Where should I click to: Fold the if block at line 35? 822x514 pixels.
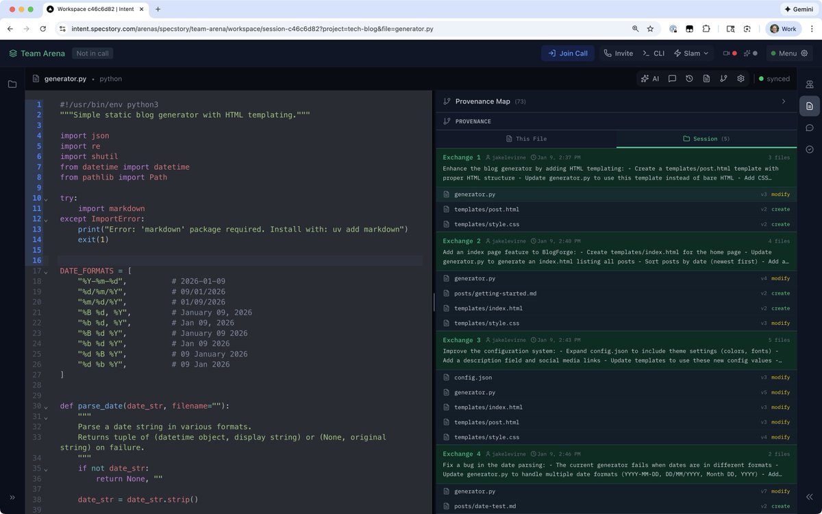pos(46,470)
